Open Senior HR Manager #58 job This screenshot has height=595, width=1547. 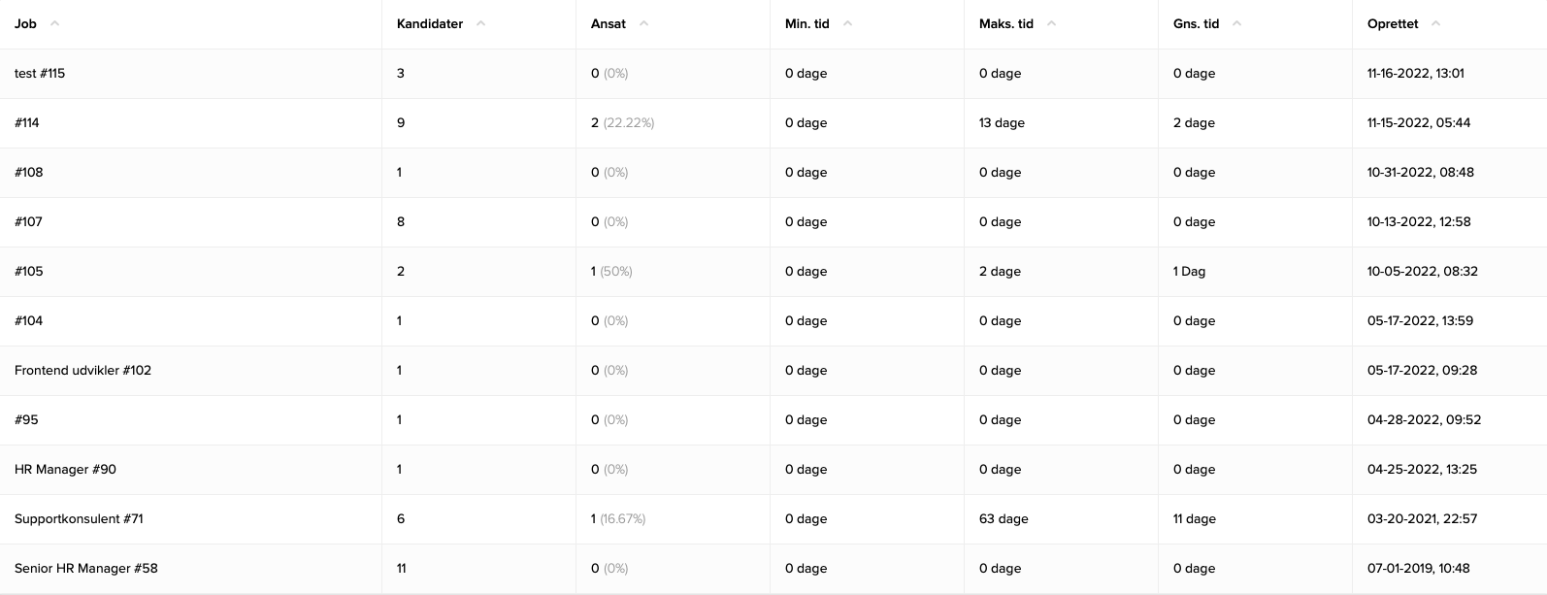point(85,568)
